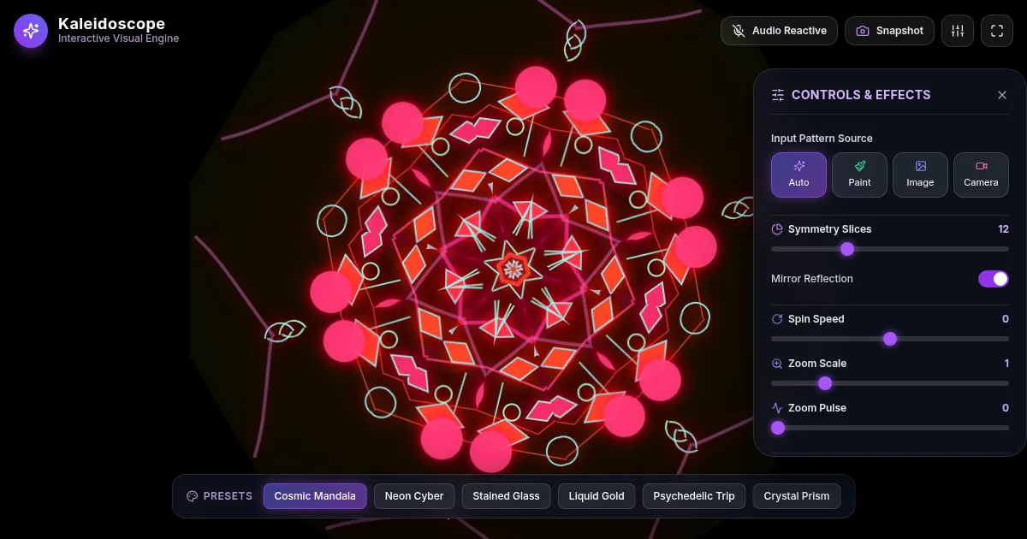Click the Symmetry Slices value 12
The width and height of the screenshot is (1027, 539).
(x=1003, y=229)
